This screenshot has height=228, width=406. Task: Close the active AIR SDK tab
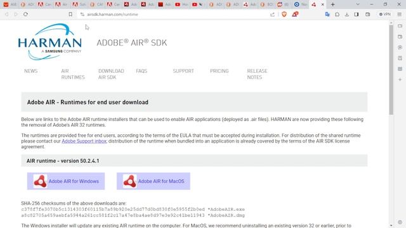tap(323, 4)
